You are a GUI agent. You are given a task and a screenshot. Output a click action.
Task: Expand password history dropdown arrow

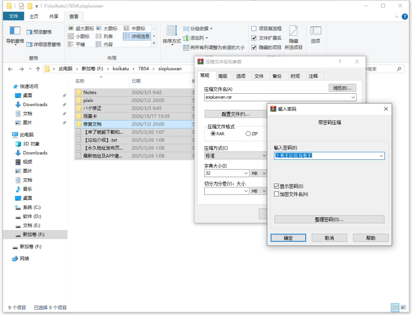click(381, 156)
